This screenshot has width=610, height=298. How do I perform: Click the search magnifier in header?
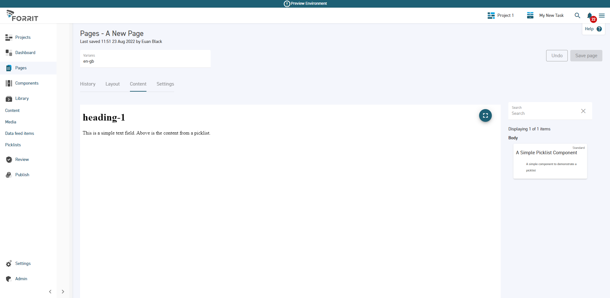[577, 16]
